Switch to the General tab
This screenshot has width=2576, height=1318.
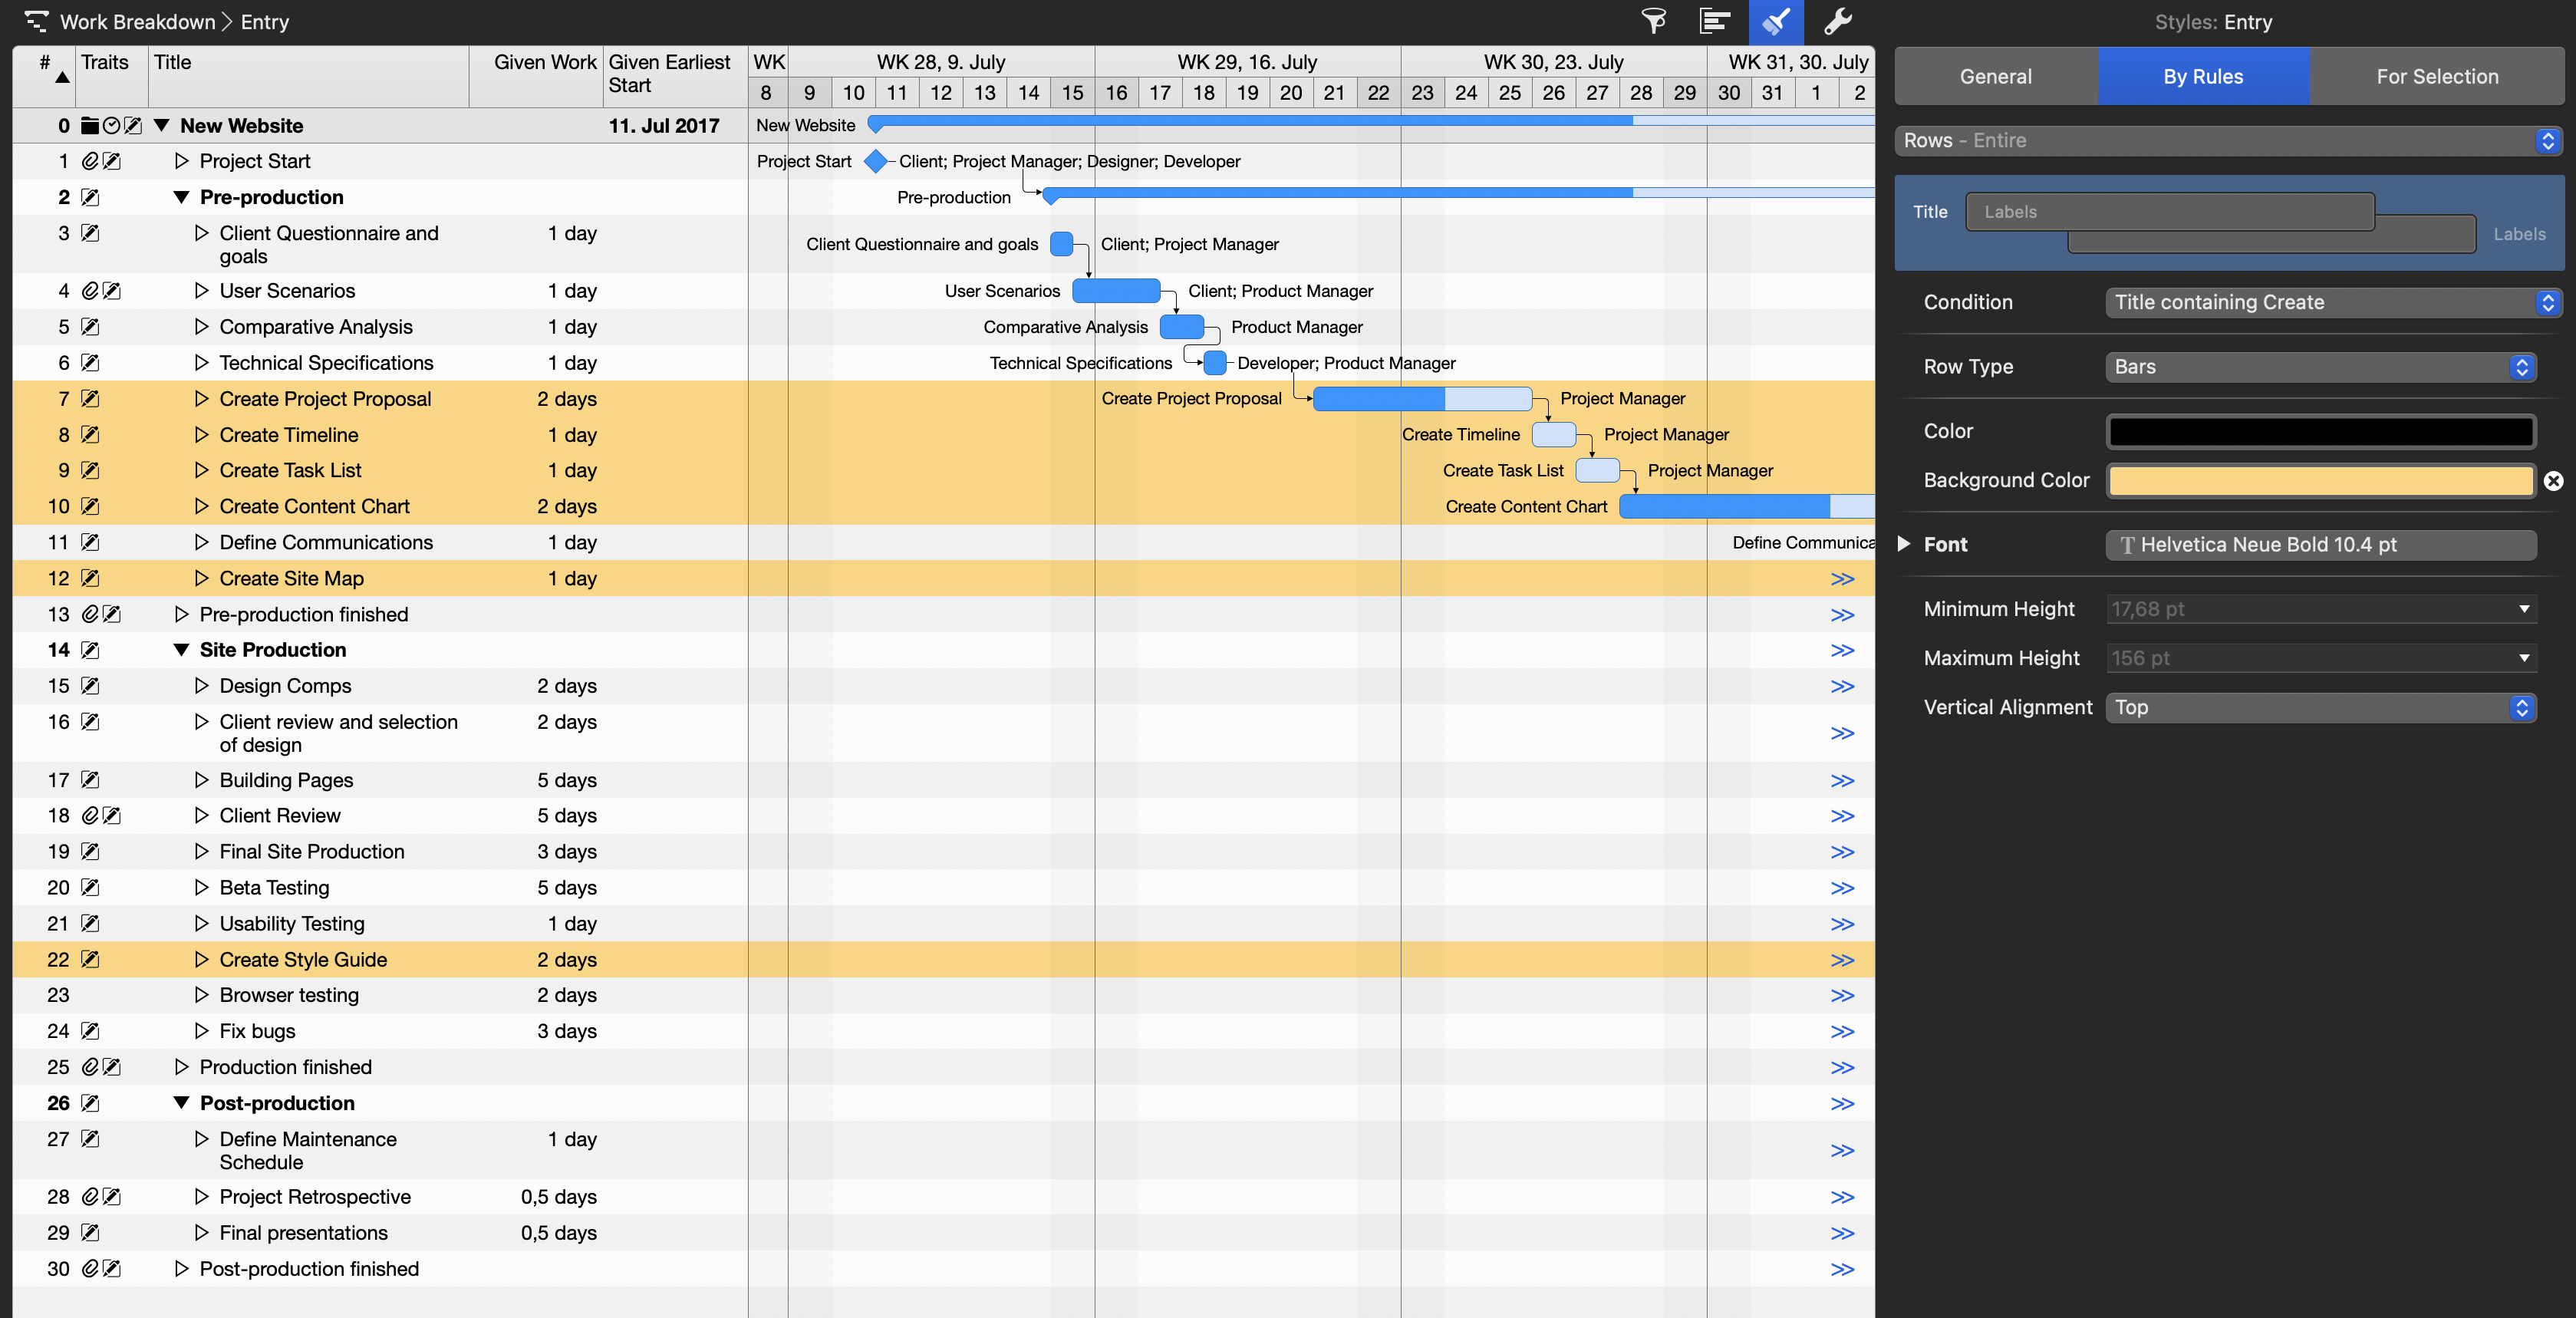(1995, 76)
